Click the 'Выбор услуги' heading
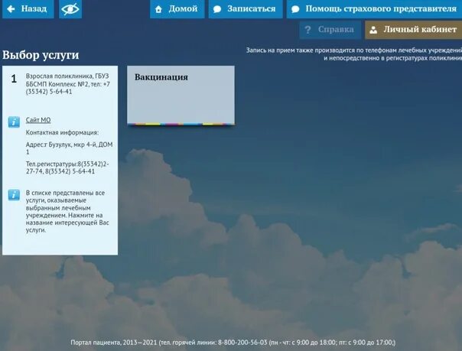Image resolution: width=462 pixels, height=351 pixels. click(x=41, y=55)
